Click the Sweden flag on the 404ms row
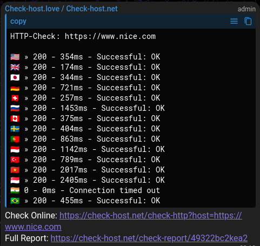The width and height of the screenshot is (260, 246). [15, 129]
